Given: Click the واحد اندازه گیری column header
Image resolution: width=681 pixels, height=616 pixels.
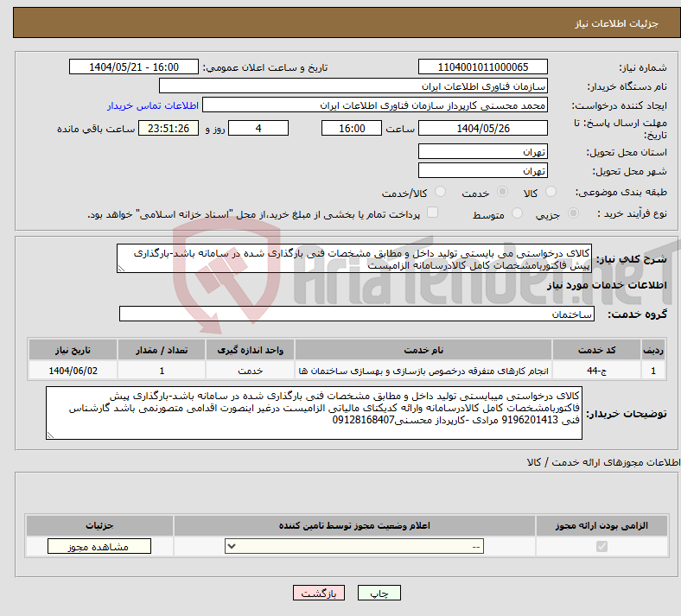Looking at the screenshot, I should point(250,350).
